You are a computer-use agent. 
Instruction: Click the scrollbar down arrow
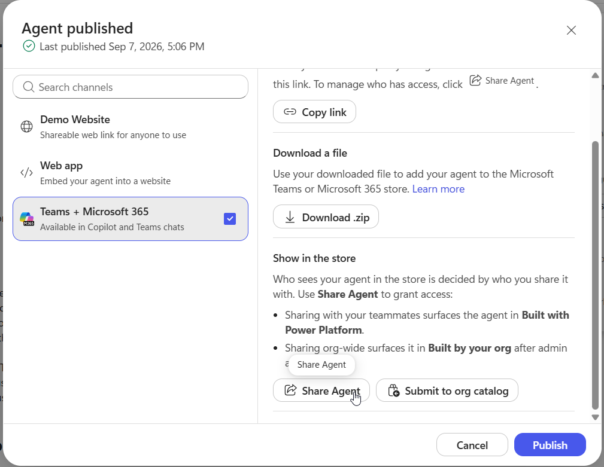(595, 417)
